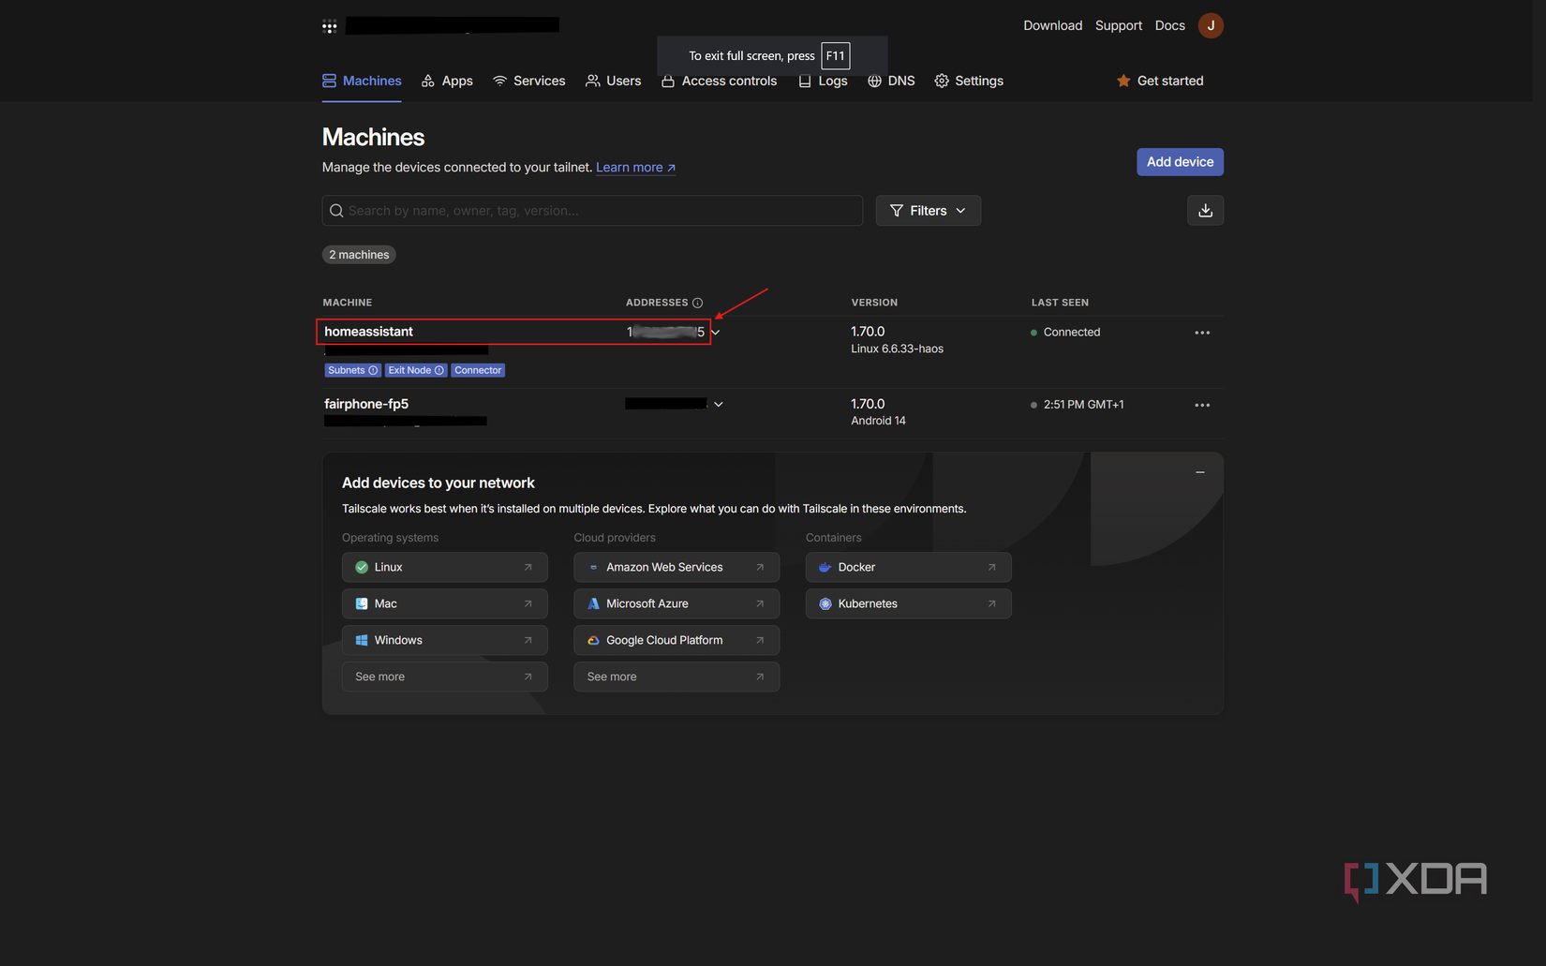Click the Linux 6.6.33-haos version text
Viewport: 1546px width, 966px height.
(897, 349)
